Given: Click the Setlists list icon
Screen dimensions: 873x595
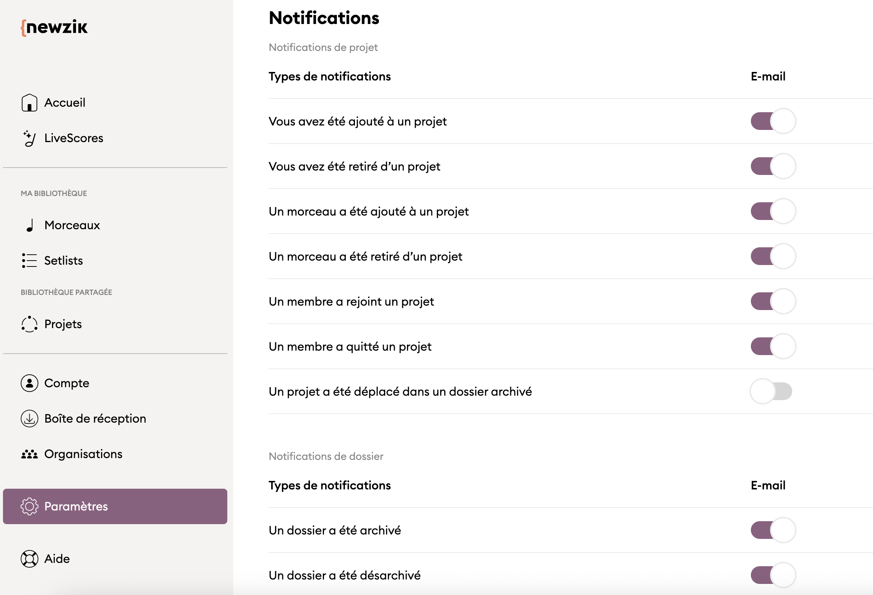Looking at the screenshot, I should click(x=29, y=261).
